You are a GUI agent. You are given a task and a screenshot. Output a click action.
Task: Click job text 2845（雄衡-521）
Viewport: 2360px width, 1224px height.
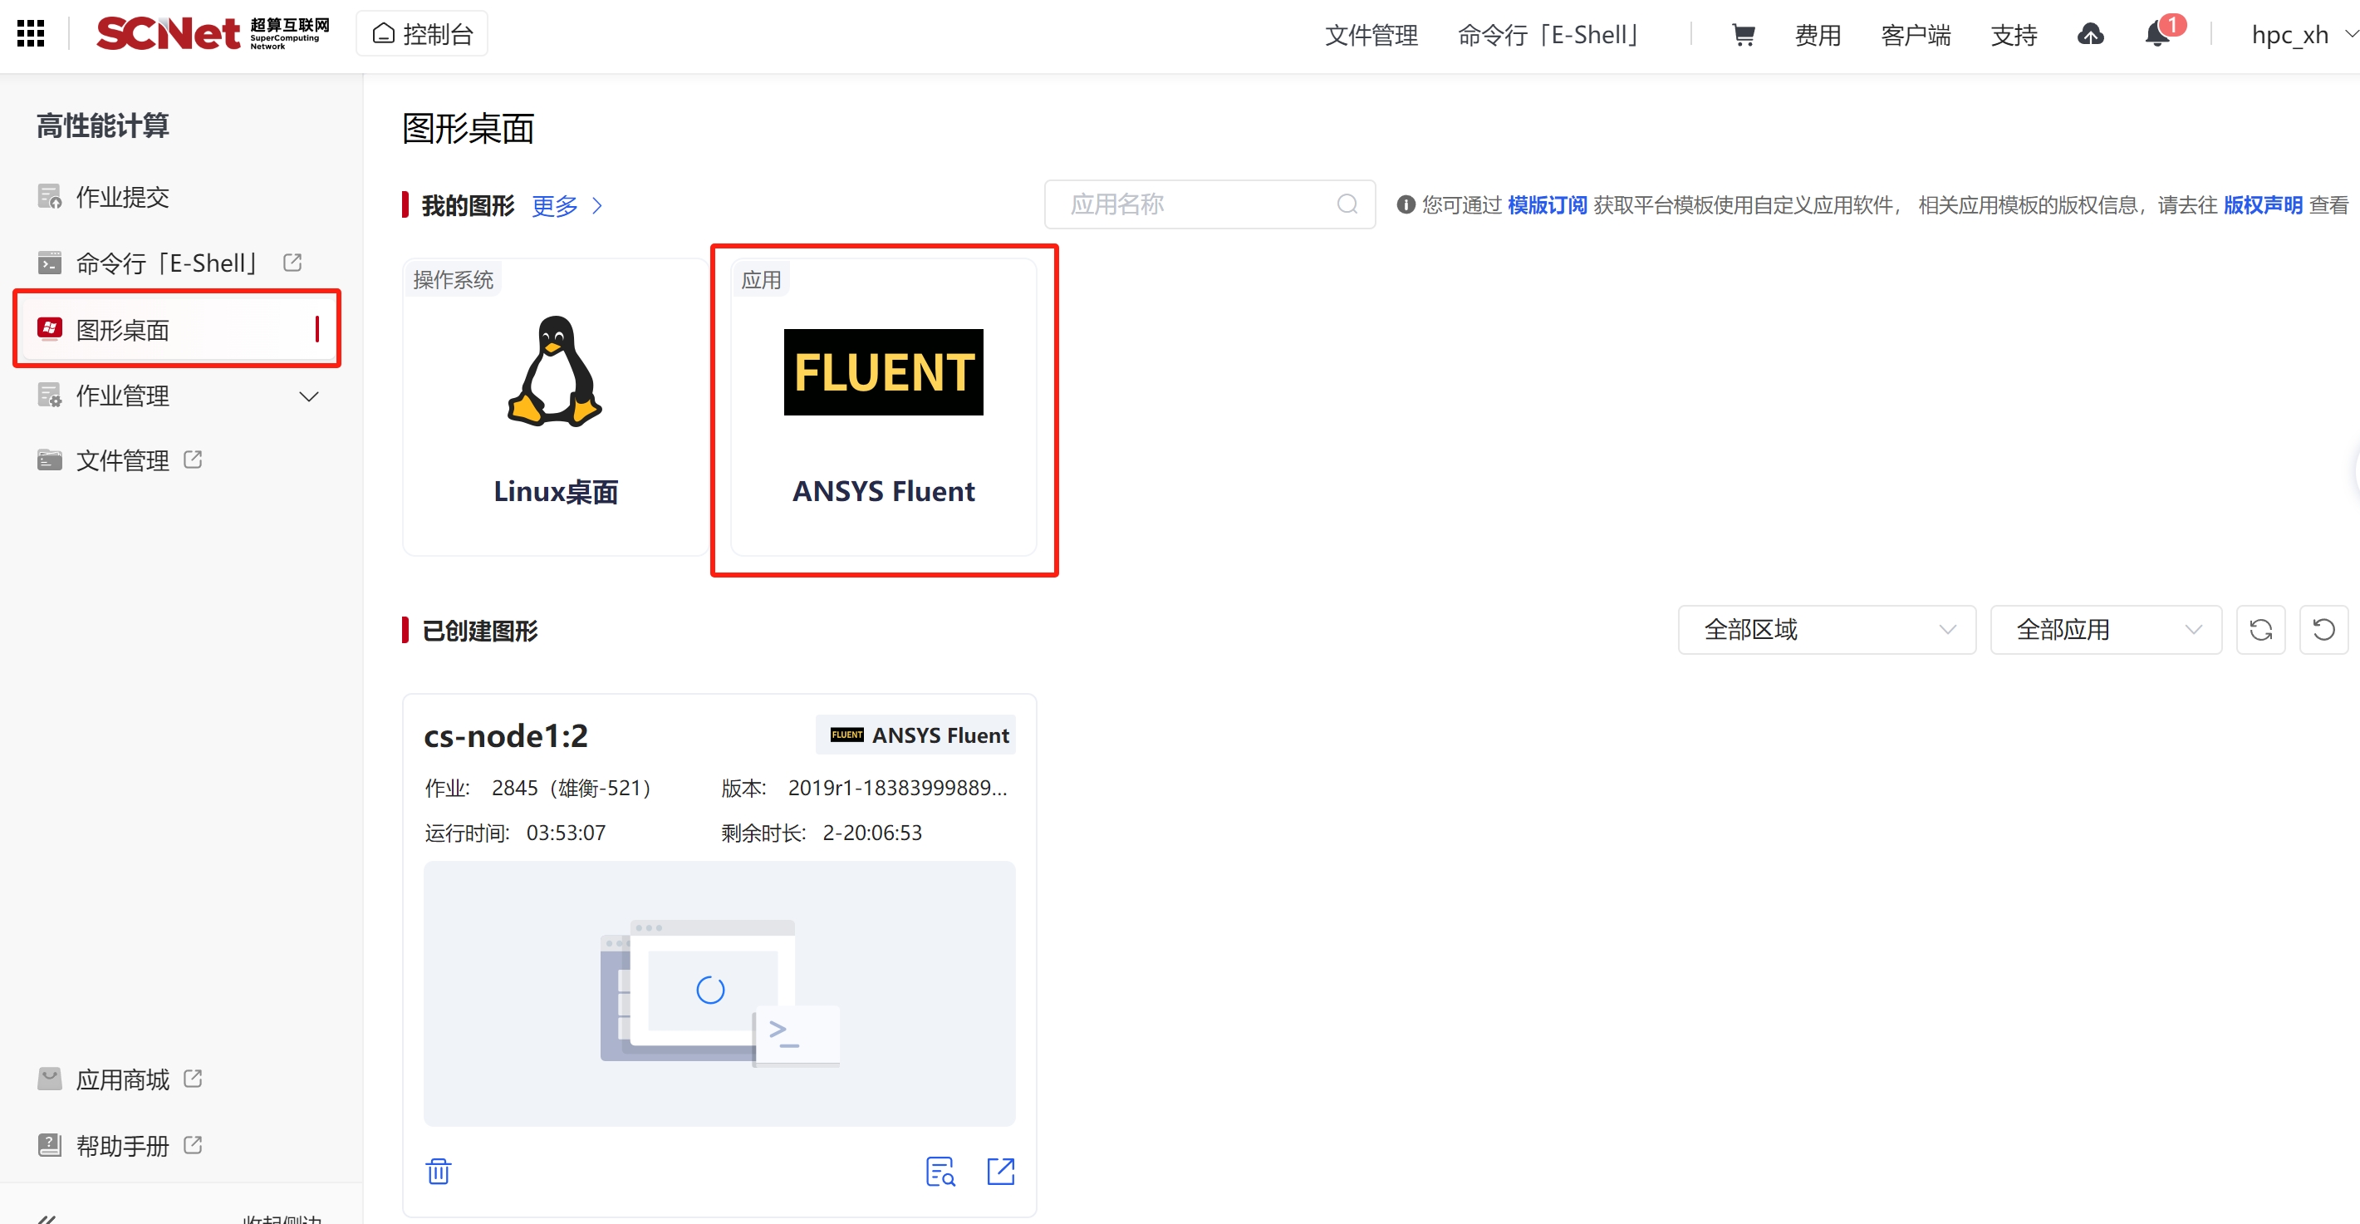point(576,788)
